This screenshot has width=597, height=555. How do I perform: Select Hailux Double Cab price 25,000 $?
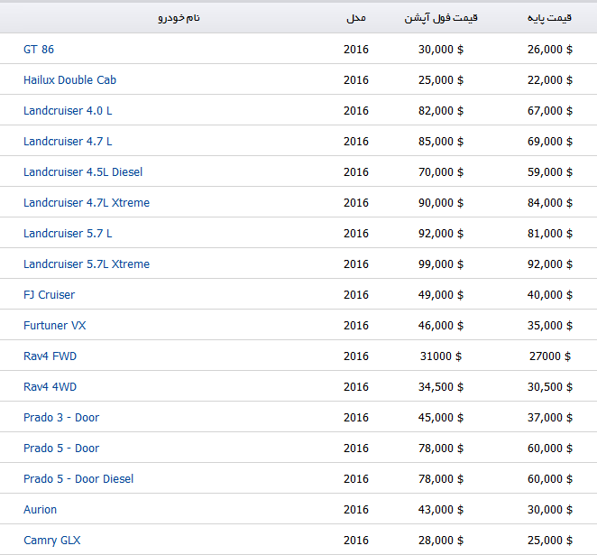click(x=441, y=80)
